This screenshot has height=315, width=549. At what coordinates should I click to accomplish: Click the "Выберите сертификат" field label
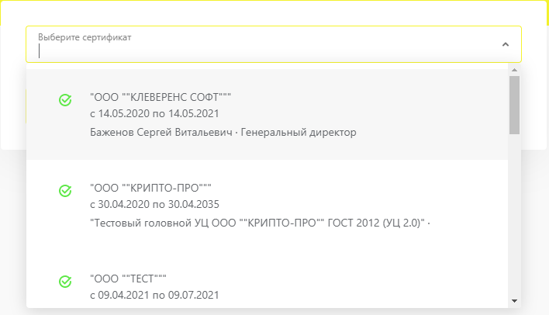click(x=85, y=37)
